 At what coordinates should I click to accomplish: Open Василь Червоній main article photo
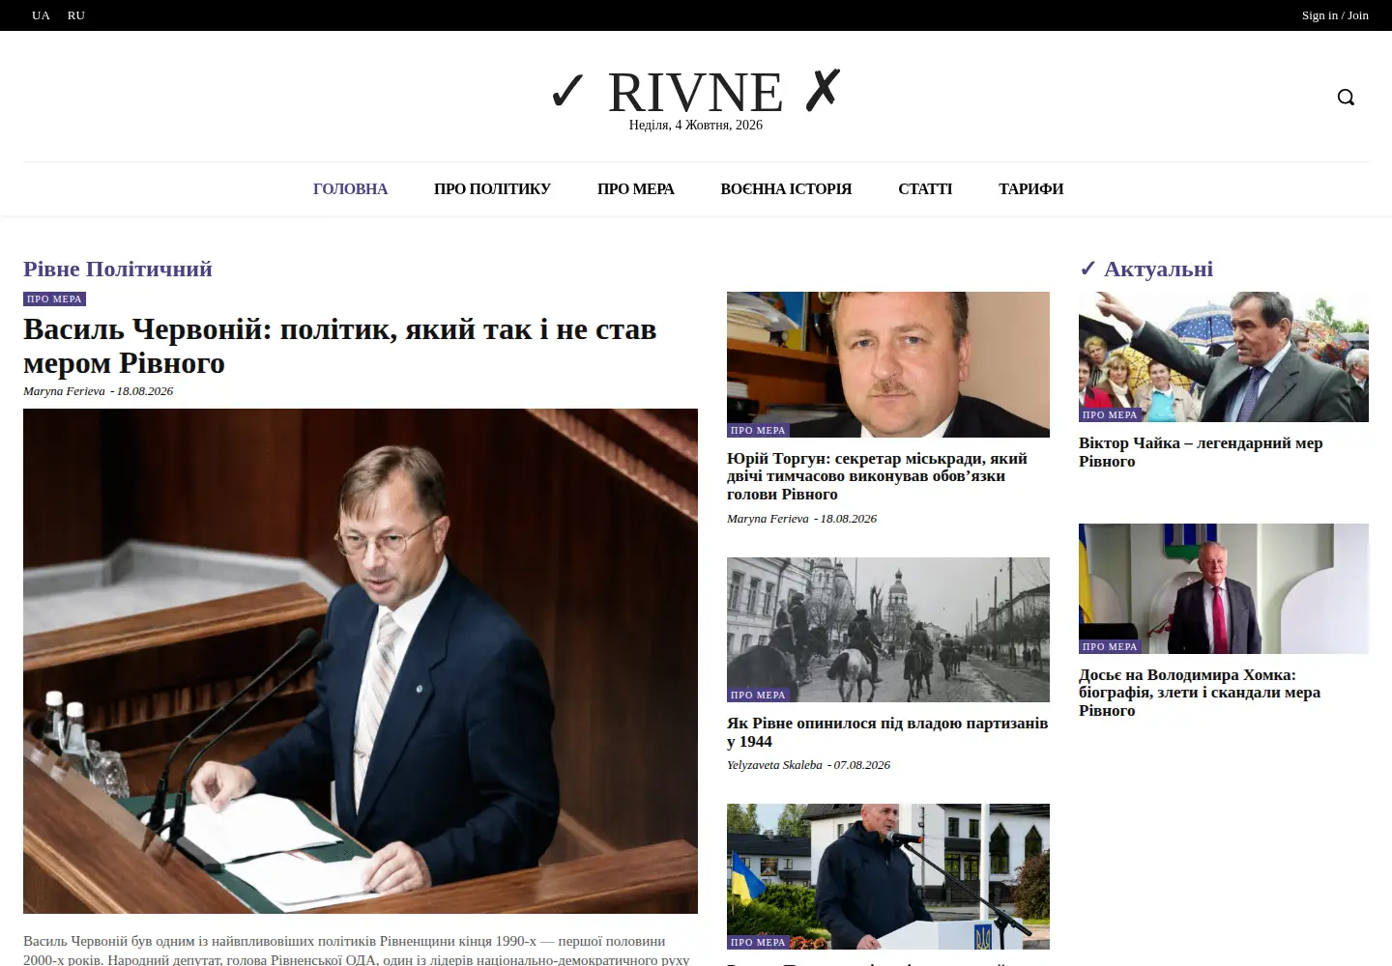361,661
